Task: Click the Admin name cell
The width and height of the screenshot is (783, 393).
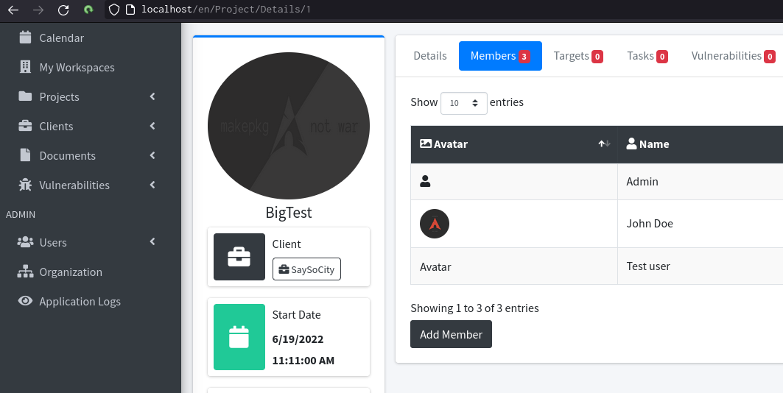Action: click(700, 182)
